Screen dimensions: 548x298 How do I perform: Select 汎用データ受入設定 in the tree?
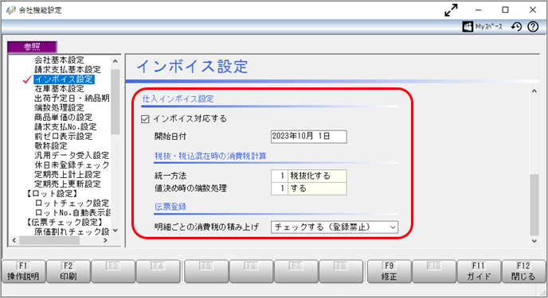click(x=72, y=155)
